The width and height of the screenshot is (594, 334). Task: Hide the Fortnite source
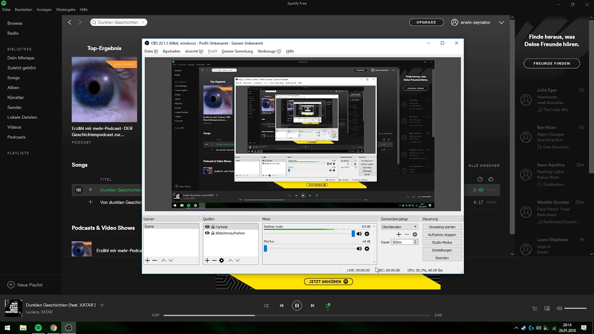(x=207, y=227)
